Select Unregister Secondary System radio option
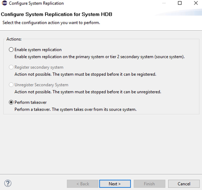 [x=11, y=85]
